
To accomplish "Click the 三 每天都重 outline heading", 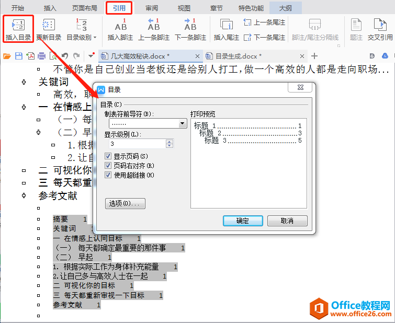I will click(x=65, y=183).
